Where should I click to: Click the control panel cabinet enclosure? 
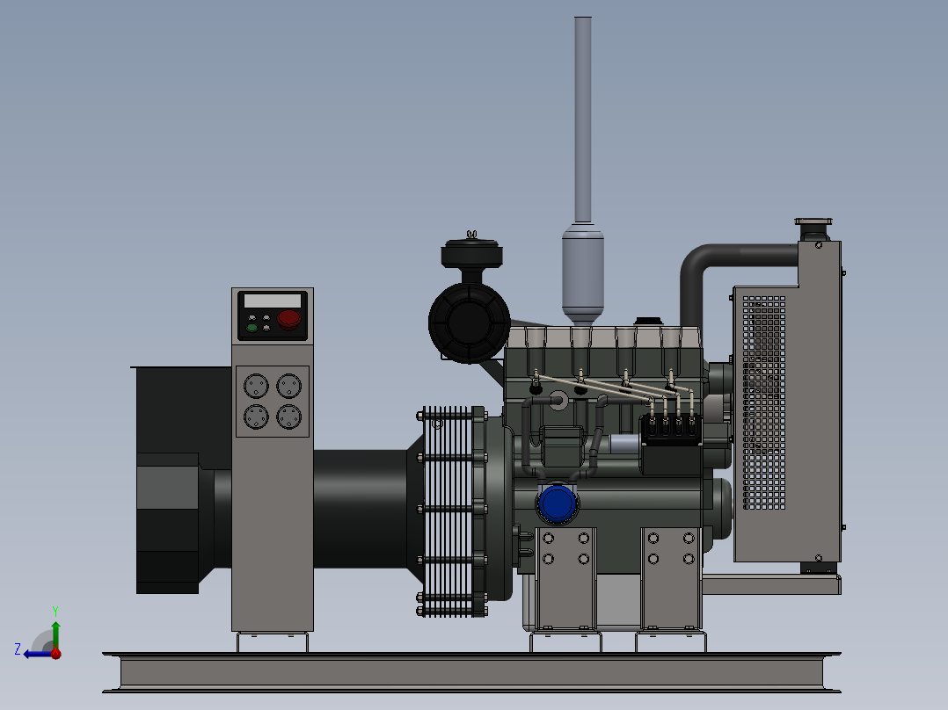[x=273, y=527]
